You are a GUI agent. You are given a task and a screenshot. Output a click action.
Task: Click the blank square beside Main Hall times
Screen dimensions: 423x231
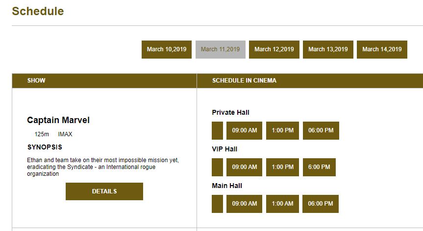click(217, 204)
